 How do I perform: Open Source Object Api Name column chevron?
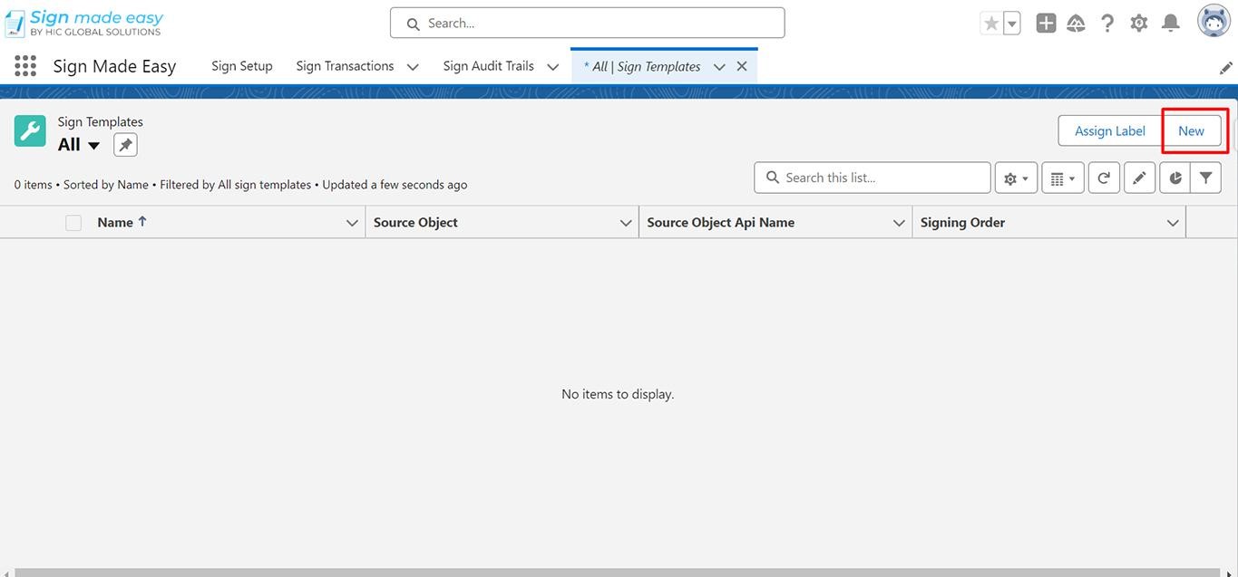coord(900,223)
